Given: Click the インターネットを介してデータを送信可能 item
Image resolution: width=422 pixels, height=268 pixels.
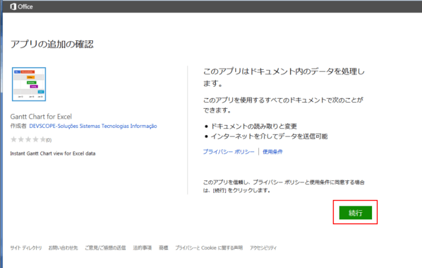Looking at the screenshot, I should click(269, 136).
